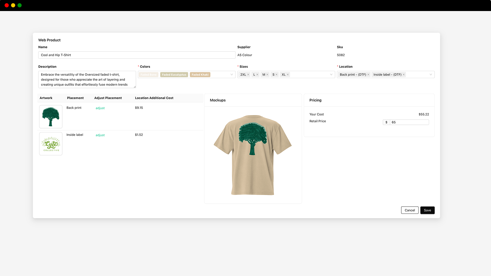The width and height of the screenshot is (491, 276).
Task: Select the Faded Bone color chip
Action: 148,74
